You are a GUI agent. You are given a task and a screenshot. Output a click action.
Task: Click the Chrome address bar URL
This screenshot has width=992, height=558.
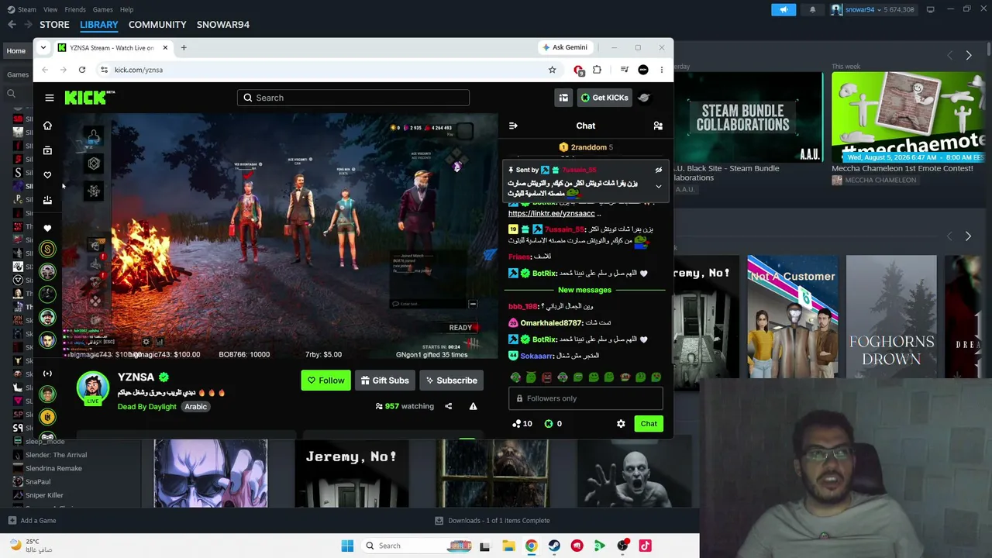pyautogui.click(x=139, y=70)
